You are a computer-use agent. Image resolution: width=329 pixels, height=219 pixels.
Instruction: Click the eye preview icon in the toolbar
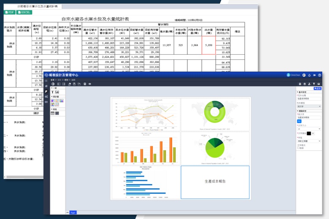click(90, 84)
